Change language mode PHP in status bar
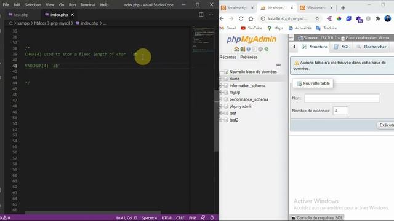The height and width of the screenshot is (221, 394). (x=192, y=218)
